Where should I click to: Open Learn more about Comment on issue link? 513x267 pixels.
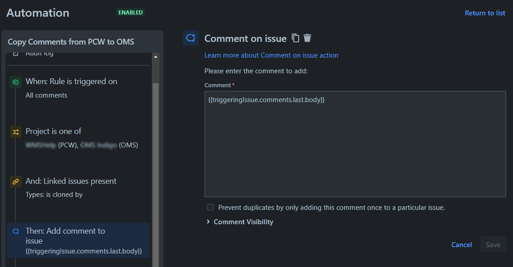coord(271,55)
